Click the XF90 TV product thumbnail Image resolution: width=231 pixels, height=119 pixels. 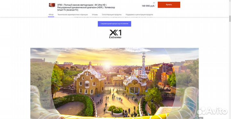[x=52, y=5]
